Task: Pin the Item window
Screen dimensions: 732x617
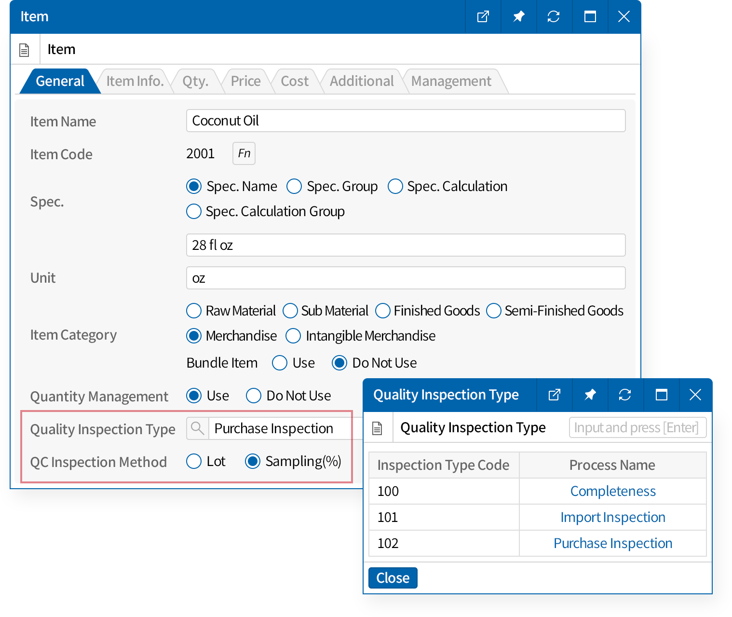Action: click(x=518, y=17)
